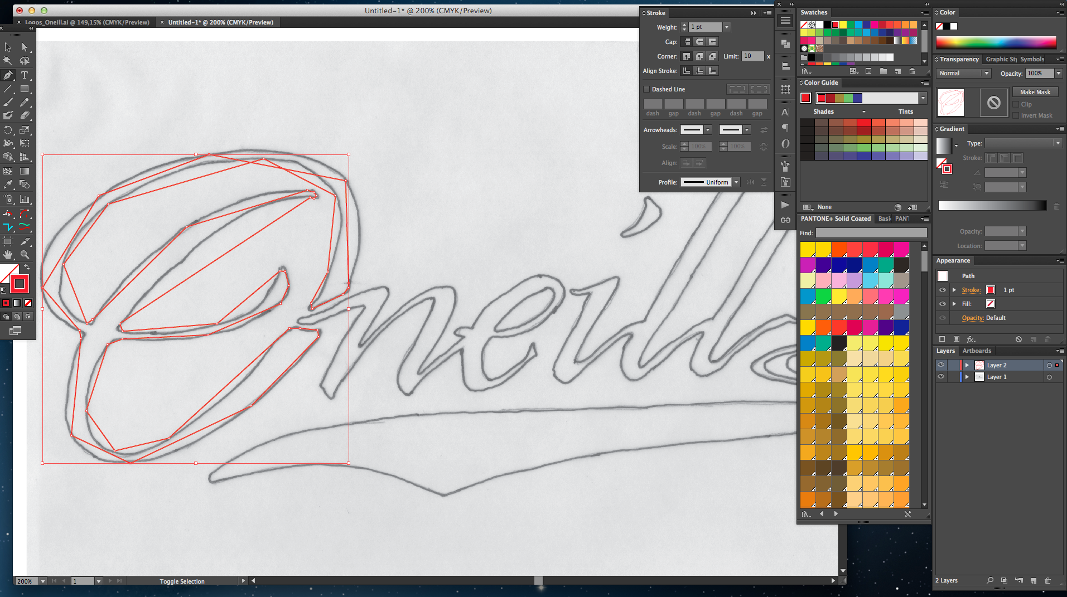Expand Stroke attribute in Appearance panel

point(954,290)
